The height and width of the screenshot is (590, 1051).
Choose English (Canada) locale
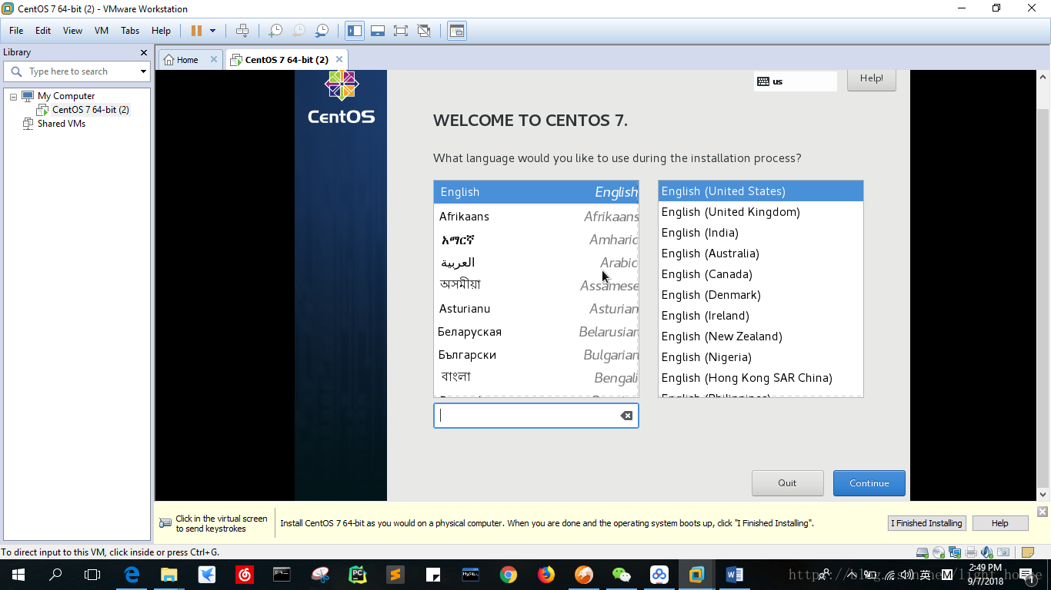(x=761, y=274)
